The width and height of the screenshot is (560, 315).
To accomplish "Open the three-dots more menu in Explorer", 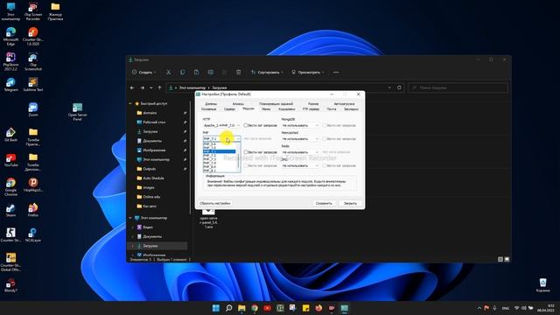I will tap(336, 72).
